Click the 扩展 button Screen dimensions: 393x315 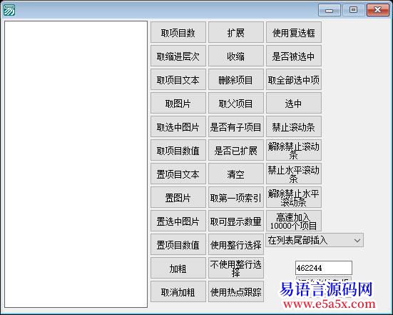coord(236,32)
